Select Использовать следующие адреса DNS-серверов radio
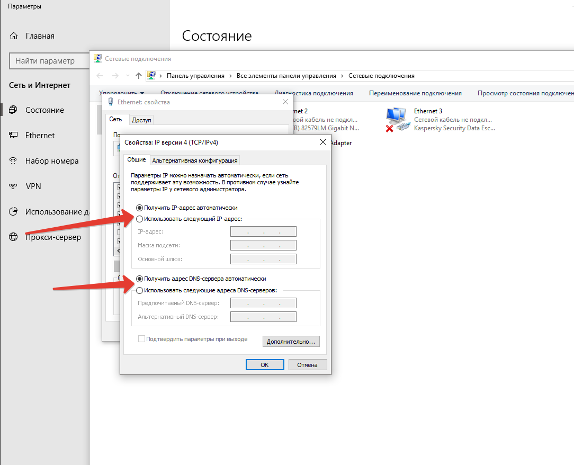The width and height of the screenshot is (574, 465). [x=139, y=290]
